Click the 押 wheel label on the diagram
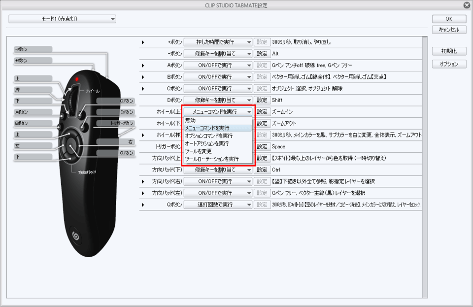Image resolution: width=473 pixels, height=307 pixels. point(33,90)
